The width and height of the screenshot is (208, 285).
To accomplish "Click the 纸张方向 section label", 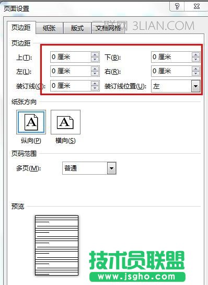I will (x=24, y=102).
